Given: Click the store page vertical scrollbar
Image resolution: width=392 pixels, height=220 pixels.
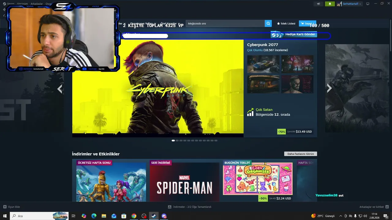Looking at the screenshot, I should [391, 35].
